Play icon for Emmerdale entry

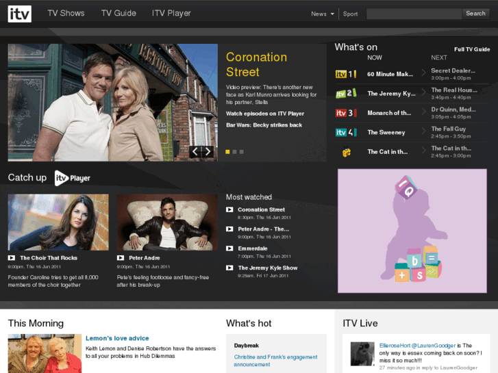(229, 248)
